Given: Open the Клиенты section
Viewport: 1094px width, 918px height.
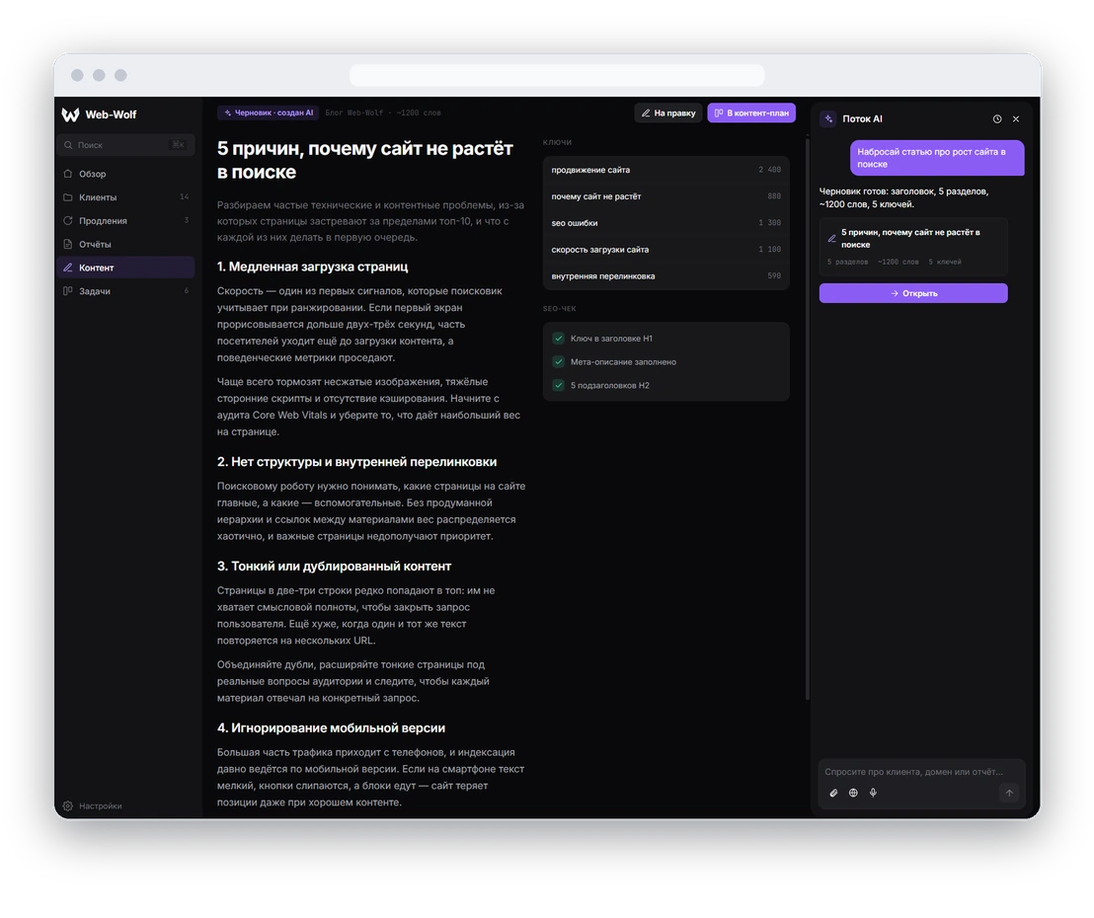Looking at the screenshot, I should pyautogui.click(x=125, y=197).
